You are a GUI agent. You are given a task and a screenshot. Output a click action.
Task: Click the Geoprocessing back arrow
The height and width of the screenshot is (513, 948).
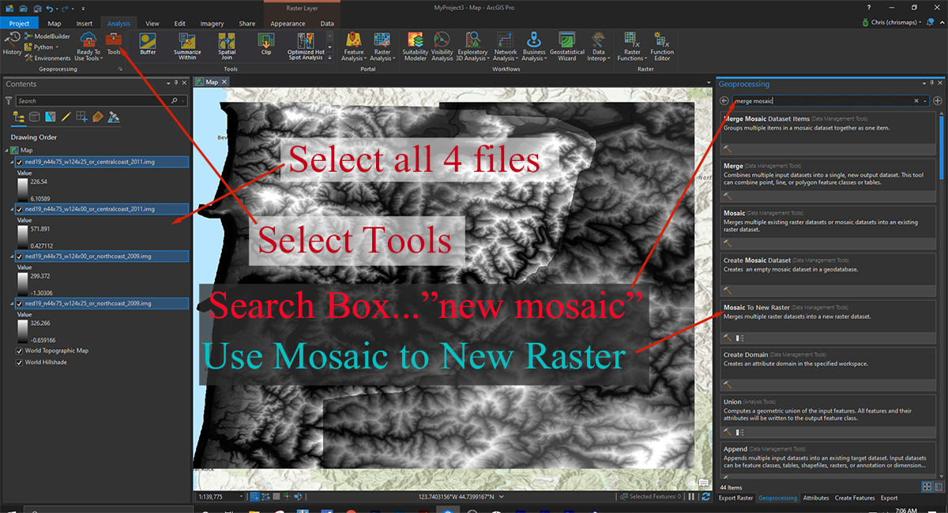[x=724, y=101]
